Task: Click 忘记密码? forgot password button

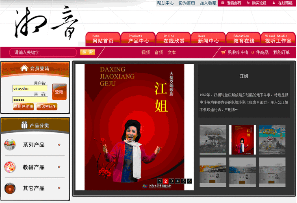Action: (47, 107)
